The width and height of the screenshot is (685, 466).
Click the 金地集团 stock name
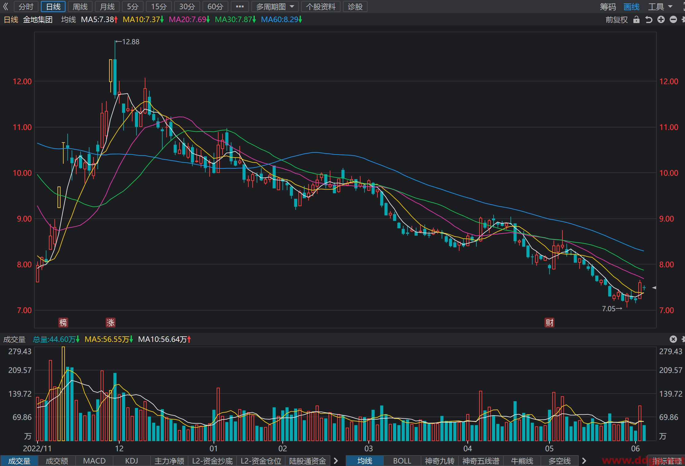(38, 20)
